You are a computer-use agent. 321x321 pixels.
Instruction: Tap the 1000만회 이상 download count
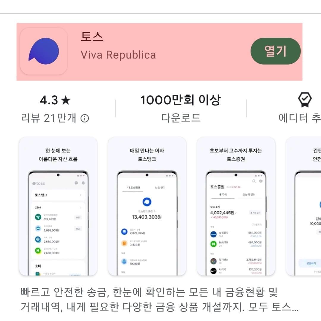(x=181, y=100)
